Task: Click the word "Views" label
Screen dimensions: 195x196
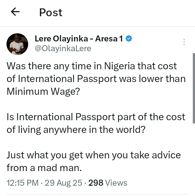Action: pos(116,183)
